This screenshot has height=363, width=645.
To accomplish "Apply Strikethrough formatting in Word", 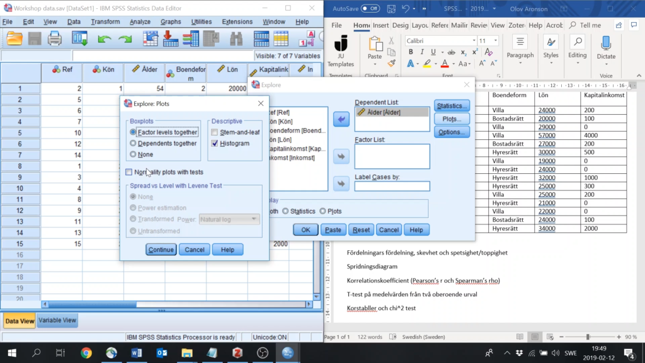I will tap(451, 52).
